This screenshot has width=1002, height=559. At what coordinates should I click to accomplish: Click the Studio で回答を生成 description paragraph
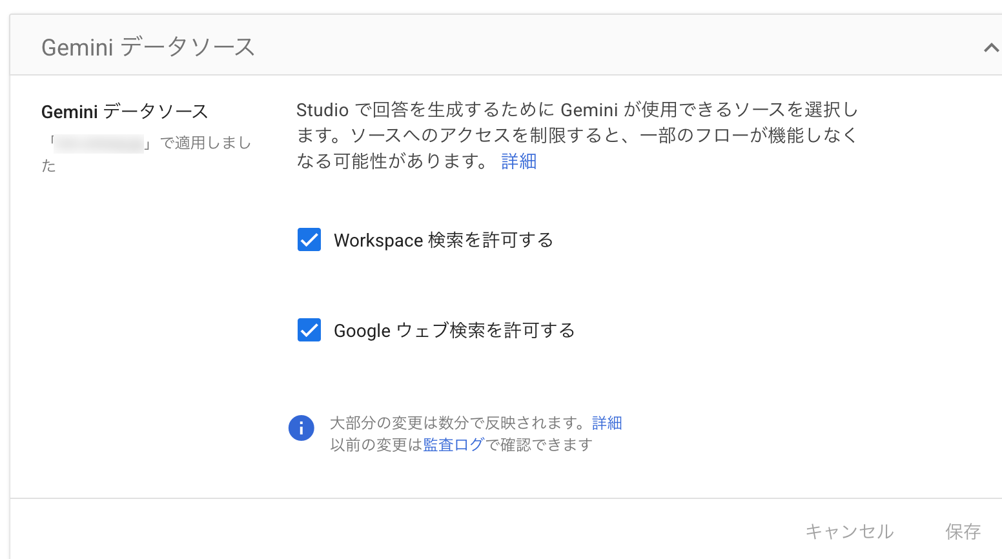(x=577, y=136)
